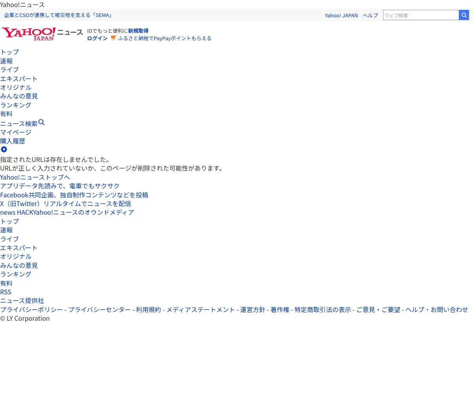473x394 pixels.
Task: Click Yahoo!ニューストップへ link
Action: click(35, 177)
